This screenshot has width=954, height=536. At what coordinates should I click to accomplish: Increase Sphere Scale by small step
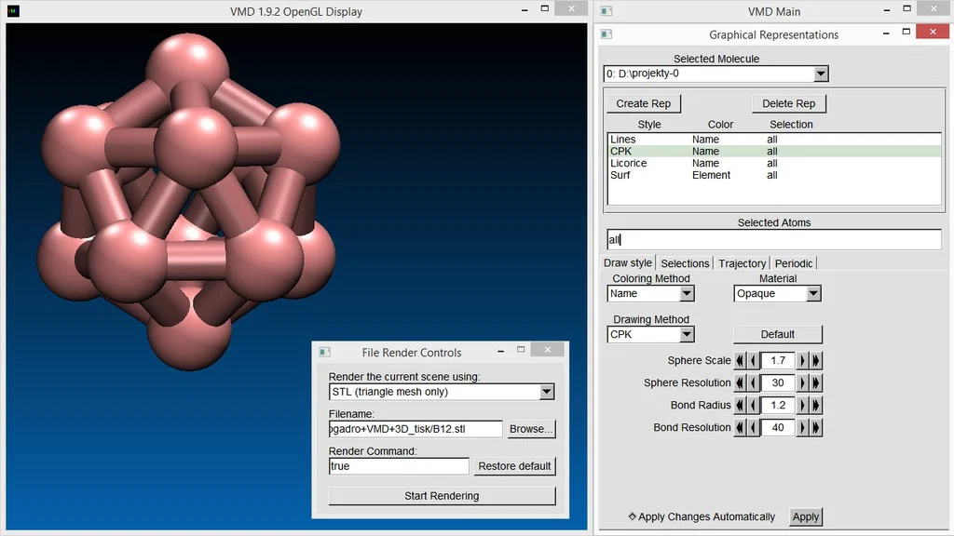(x=802, y=360)
